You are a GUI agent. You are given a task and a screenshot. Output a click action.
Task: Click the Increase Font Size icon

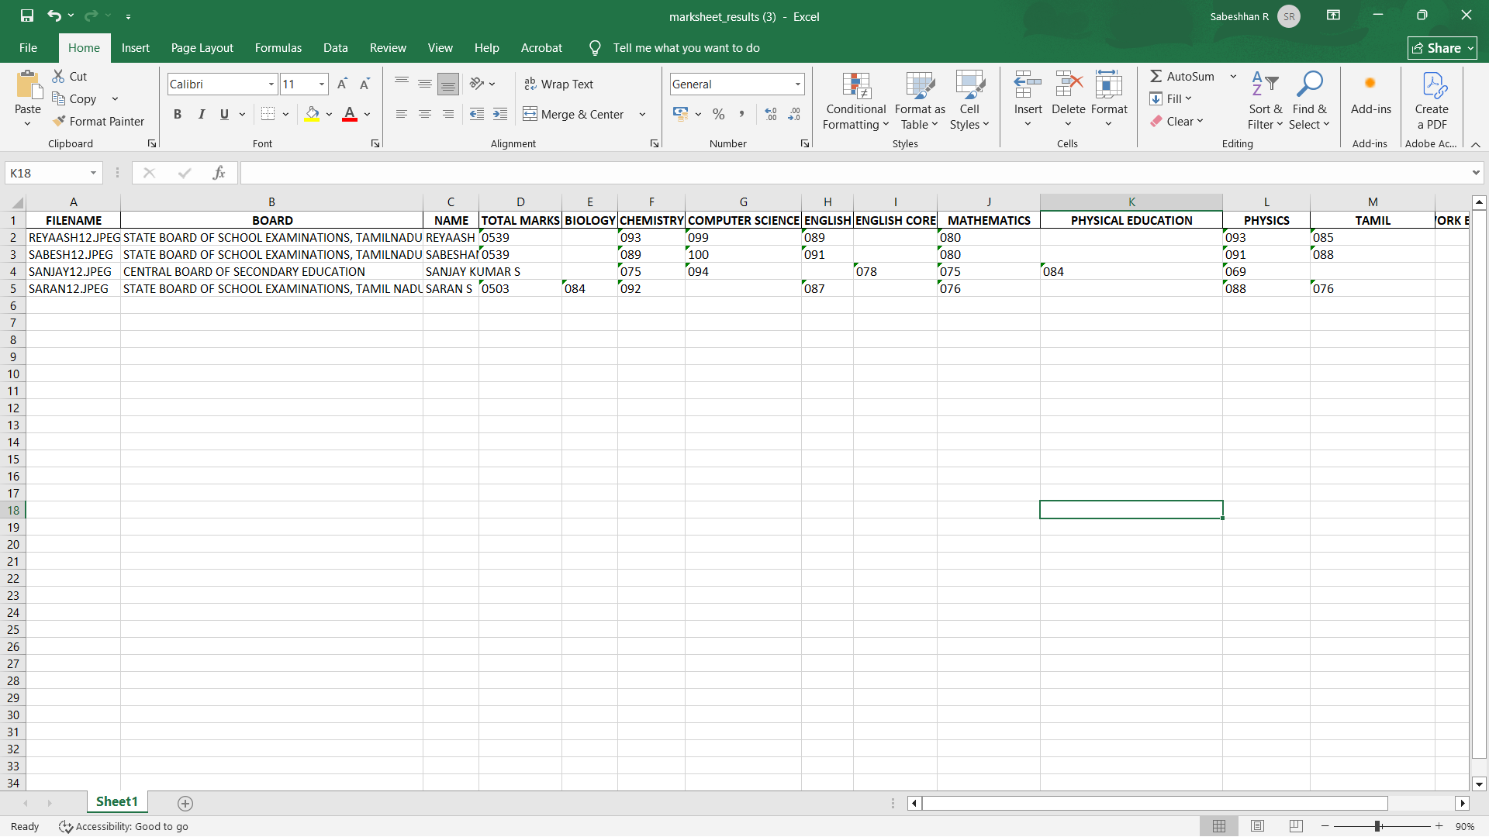pyautogui.click(x=342, y=84)
